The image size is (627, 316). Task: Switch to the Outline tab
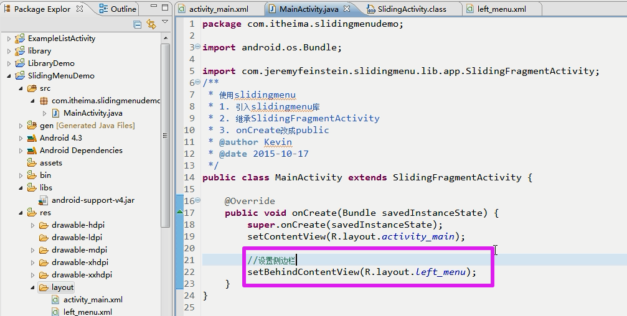117,9
